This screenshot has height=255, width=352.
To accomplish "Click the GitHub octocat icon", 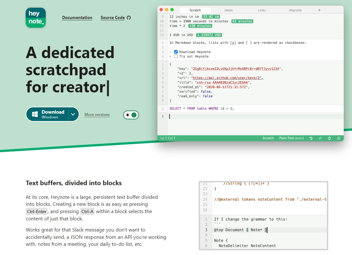I will [129, 18].
